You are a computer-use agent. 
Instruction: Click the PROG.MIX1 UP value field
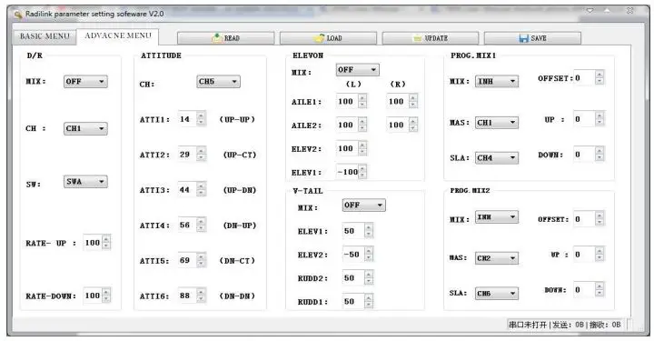[584, 119]
